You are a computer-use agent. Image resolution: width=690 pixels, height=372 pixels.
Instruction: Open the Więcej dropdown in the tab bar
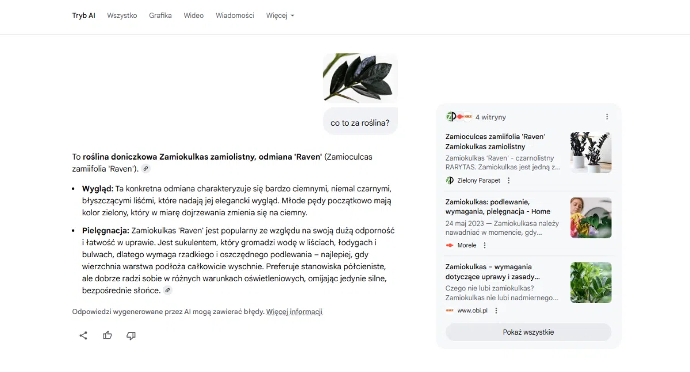(x=280, y=15)
